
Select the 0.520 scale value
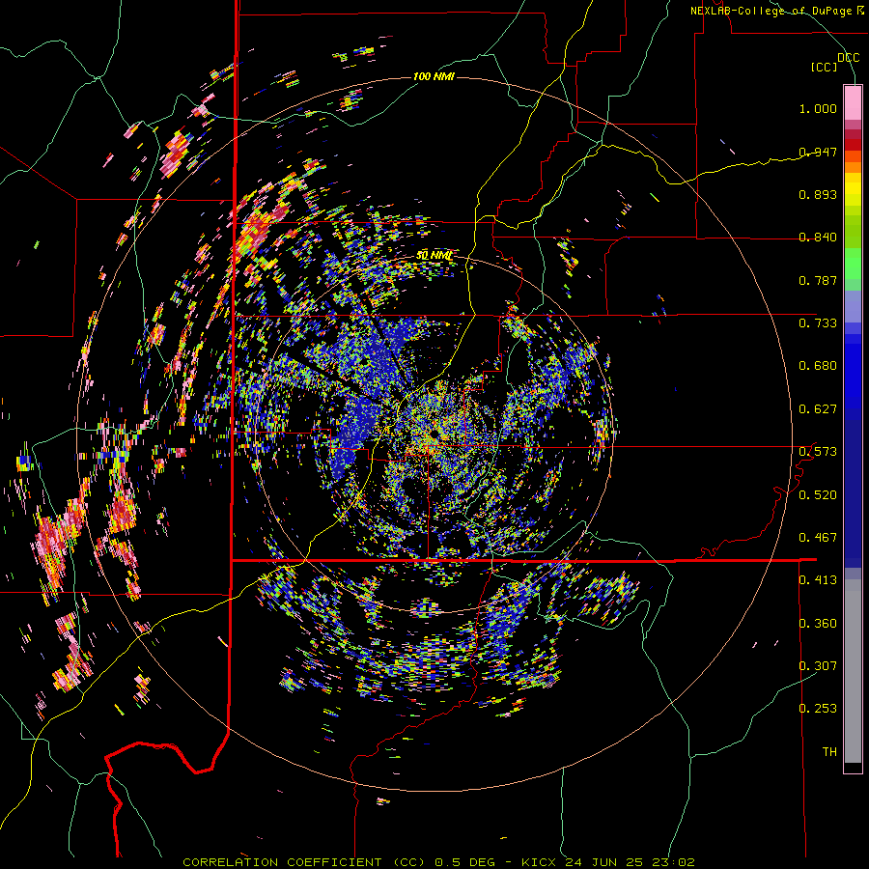click(x=818, y=495)
